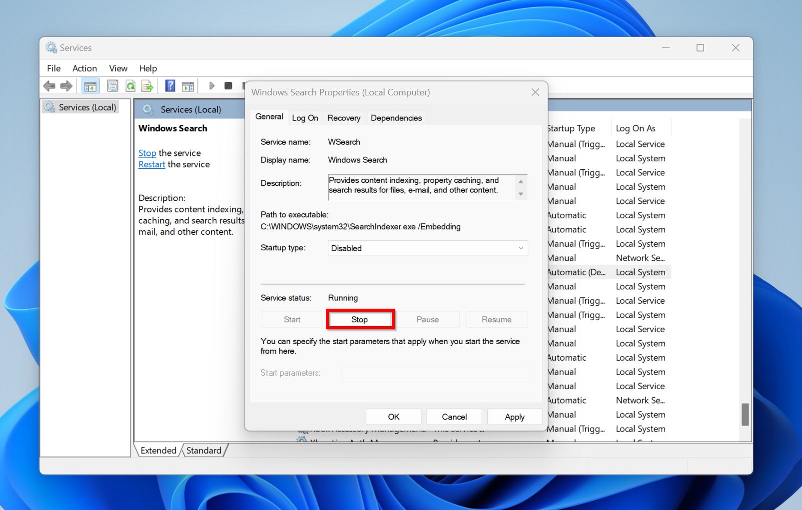The height and width of the screenshot is (510, 802).
Task: Toggle Show/Hide Console Tree toolbar icon
Action: 90,86
